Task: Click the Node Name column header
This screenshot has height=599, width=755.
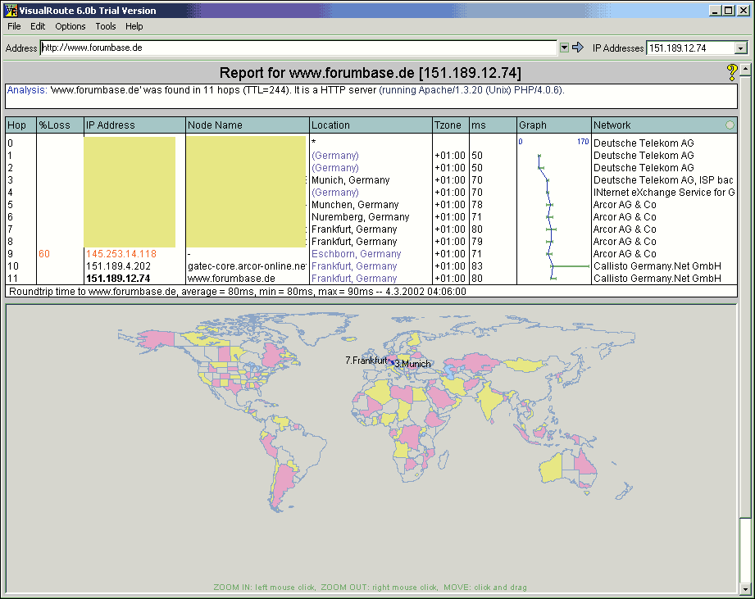Action: (247, 125)
